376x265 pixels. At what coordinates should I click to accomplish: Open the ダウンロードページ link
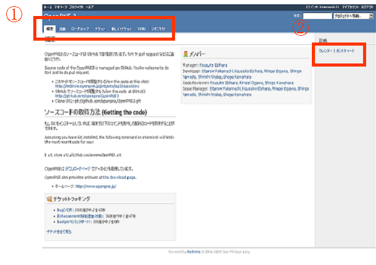[x=78, y=169]
